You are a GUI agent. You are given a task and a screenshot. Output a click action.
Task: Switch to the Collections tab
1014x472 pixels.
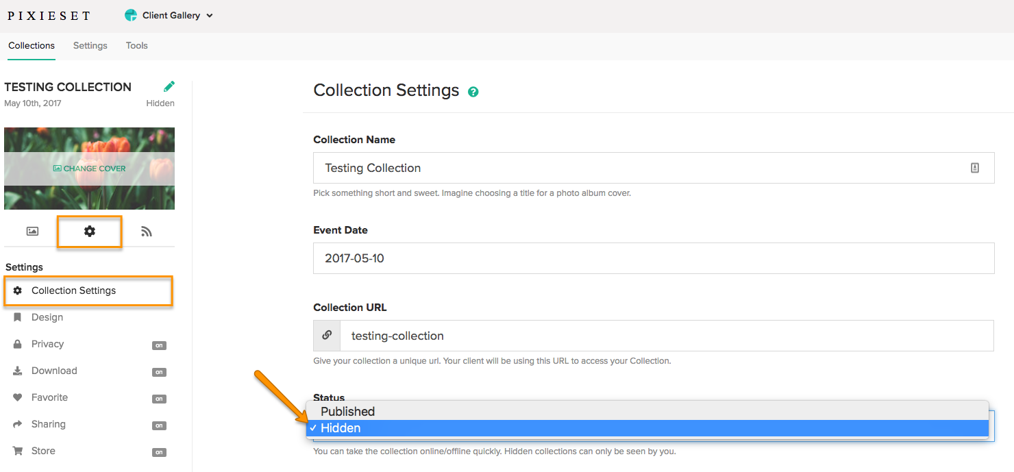pyautogui.click(x=32, y=46)
